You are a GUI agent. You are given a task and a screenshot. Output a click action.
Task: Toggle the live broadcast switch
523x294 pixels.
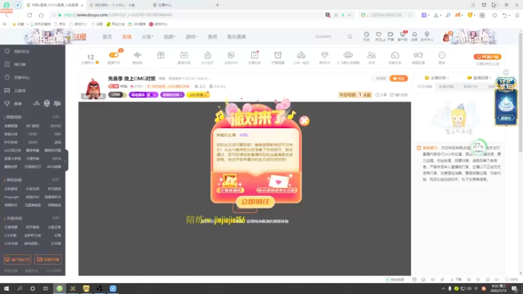click(x=114, y=55)
